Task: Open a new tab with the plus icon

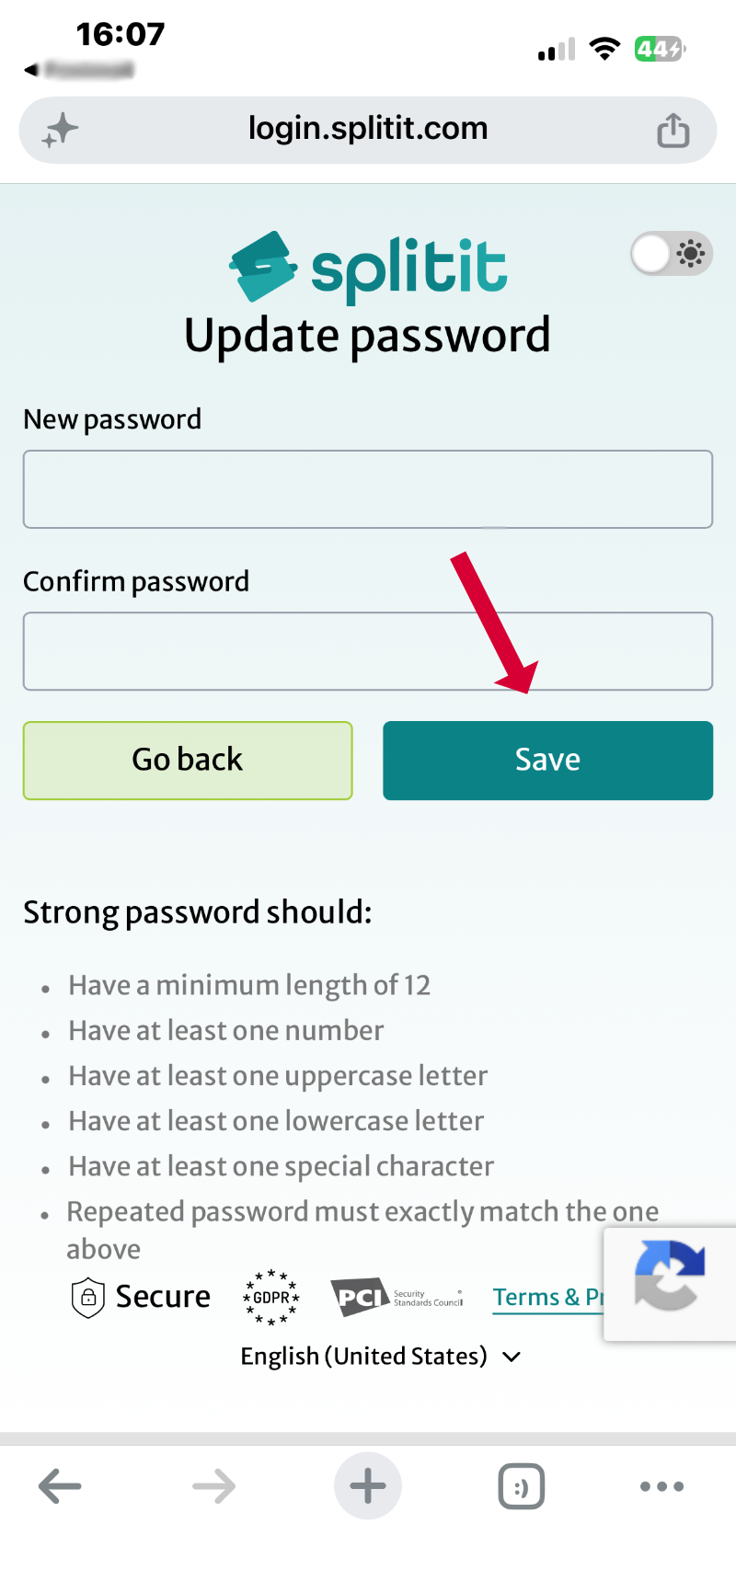Action: [x=368, y=1485]
